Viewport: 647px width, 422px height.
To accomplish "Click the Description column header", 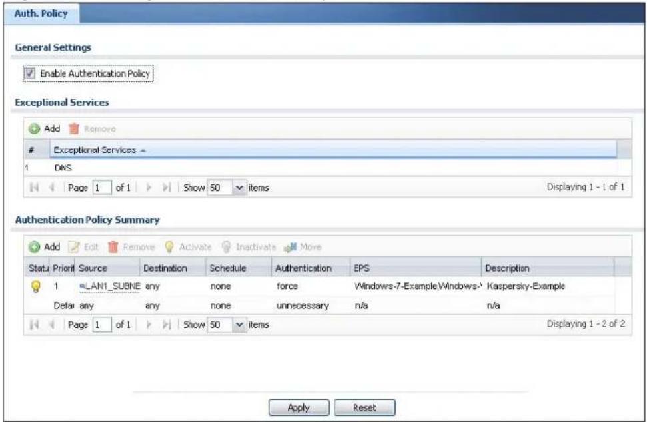I will point(548,268).
